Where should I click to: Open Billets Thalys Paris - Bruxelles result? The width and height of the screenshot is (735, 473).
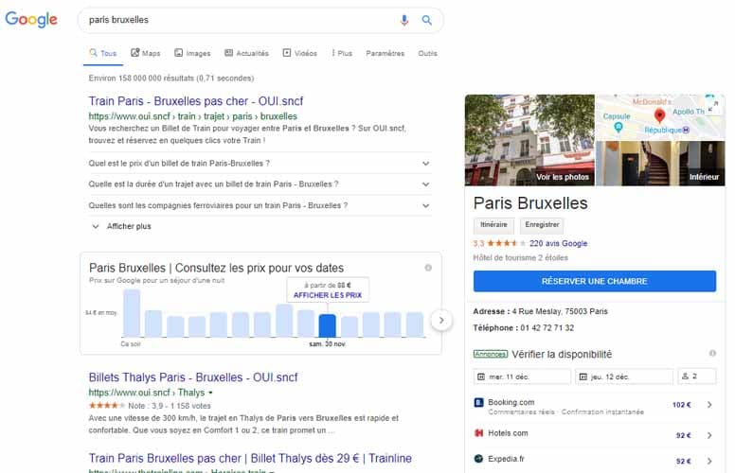pos(193,377)
